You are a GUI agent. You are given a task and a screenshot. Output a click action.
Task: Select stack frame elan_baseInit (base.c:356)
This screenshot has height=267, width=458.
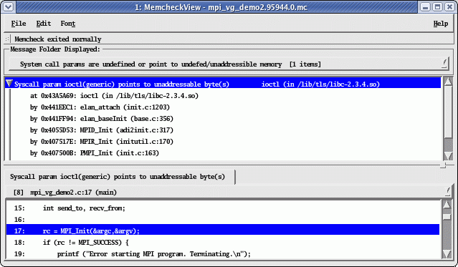tap(102, 119)
